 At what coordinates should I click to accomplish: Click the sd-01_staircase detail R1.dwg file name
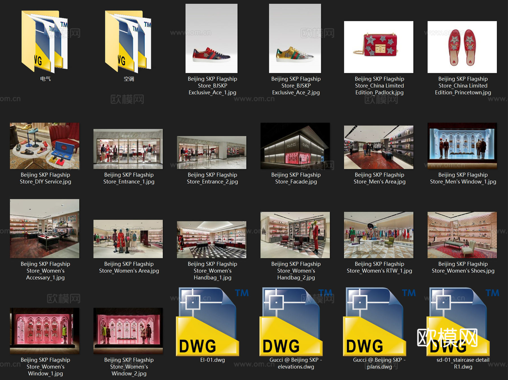[x=463, y=363]
